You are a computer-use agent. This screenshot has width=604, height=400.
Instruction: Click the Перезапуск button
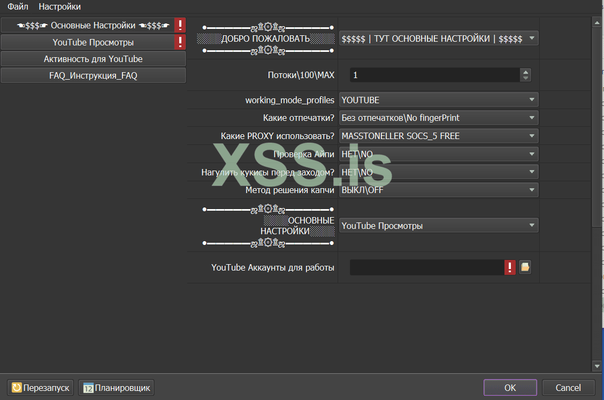tap(40, 387)
